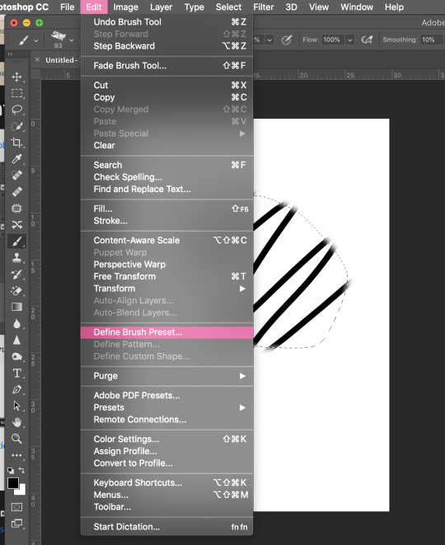The height and width of the screenshot is (545, 445).
Task: Select the Eraser tool
Action: pos(16,290)
